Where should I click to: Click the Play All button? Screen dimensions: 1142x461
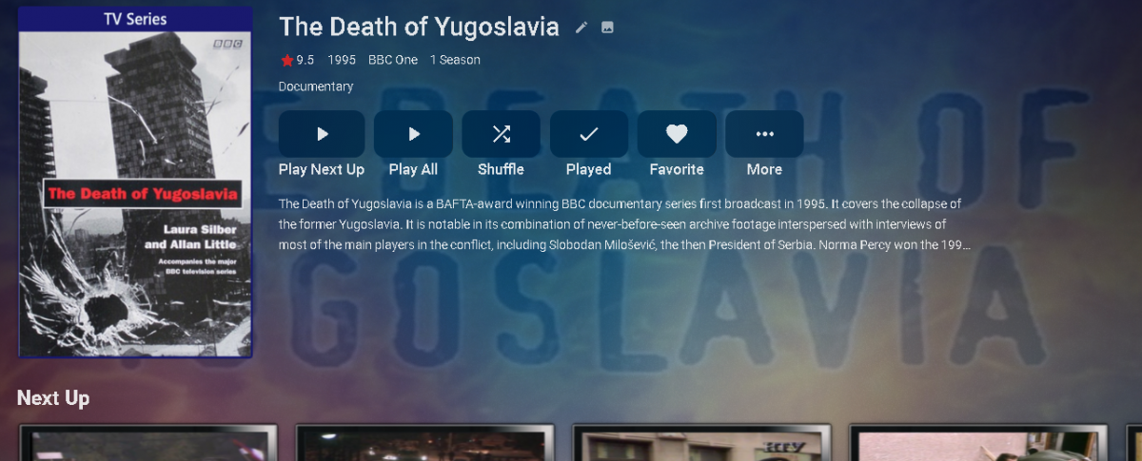pos(413,134)
